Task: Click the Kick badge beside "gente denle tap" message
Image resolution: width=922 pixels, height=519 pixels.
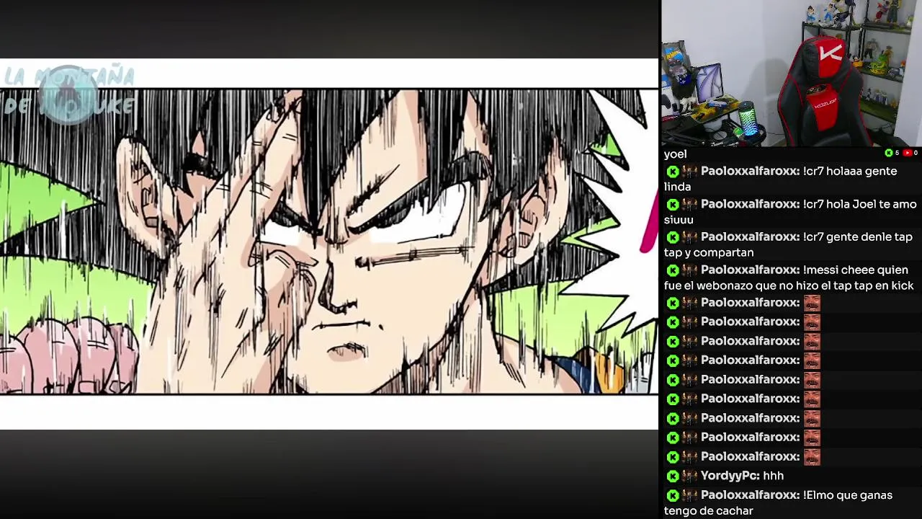Action: click(x=672, y=237)
